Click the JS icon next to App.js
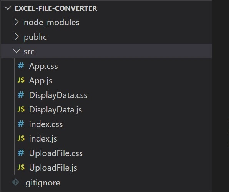The image size is (229, 192). [x=21, y=80]
